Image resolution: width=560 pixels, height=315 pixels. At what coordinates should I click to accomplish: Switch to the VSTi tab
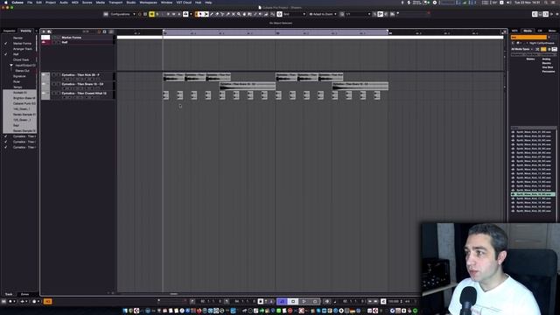[x=514, y=31]
